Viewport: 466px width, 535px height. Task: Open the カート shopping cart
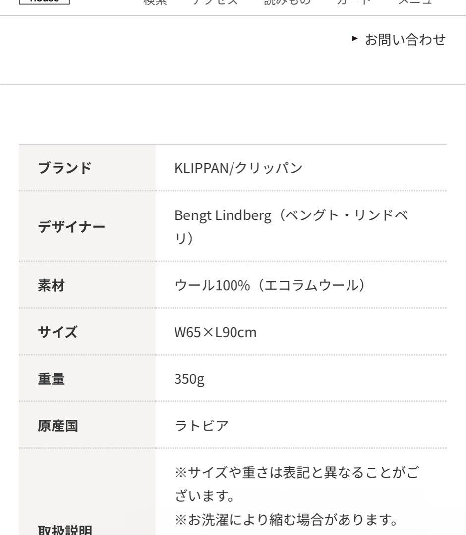353,2
